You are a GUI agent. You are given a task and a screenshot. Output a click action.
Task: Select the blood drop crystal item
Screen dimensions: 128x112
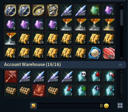click(95, 76)
